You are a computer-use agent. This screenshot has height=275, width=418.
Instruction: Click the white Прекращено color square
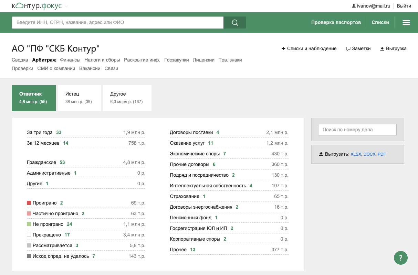tap(29, 235)
